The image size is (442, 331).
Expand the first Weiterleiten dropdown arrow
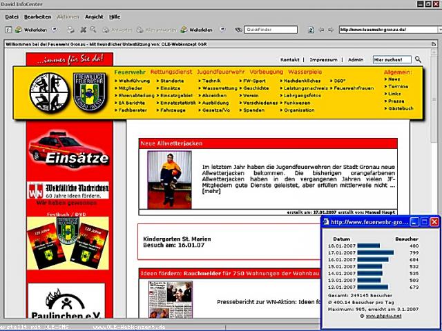pyautogui.click(x=55, y=30)
